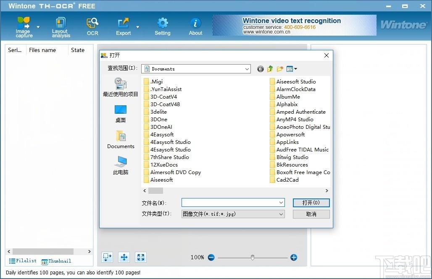Screen dimensions: 432x279
Task: Zoom out with the minus button
Action: 211,258
